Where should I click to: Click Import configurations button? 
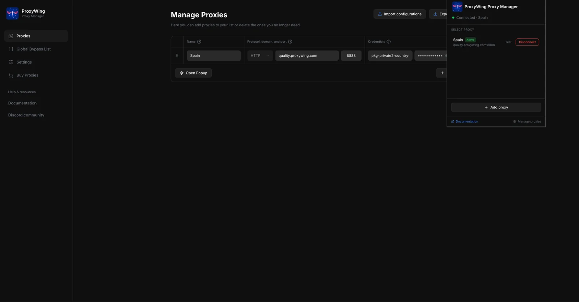(x=400, y=14)
